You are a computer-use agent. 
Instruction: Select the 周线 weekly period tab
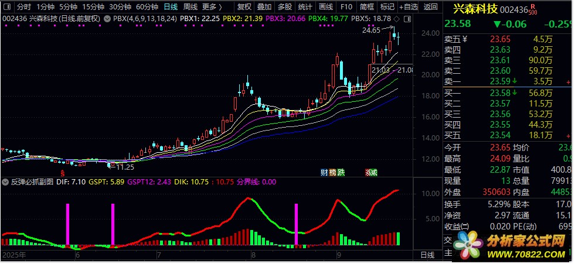click(x=190, y=6)
